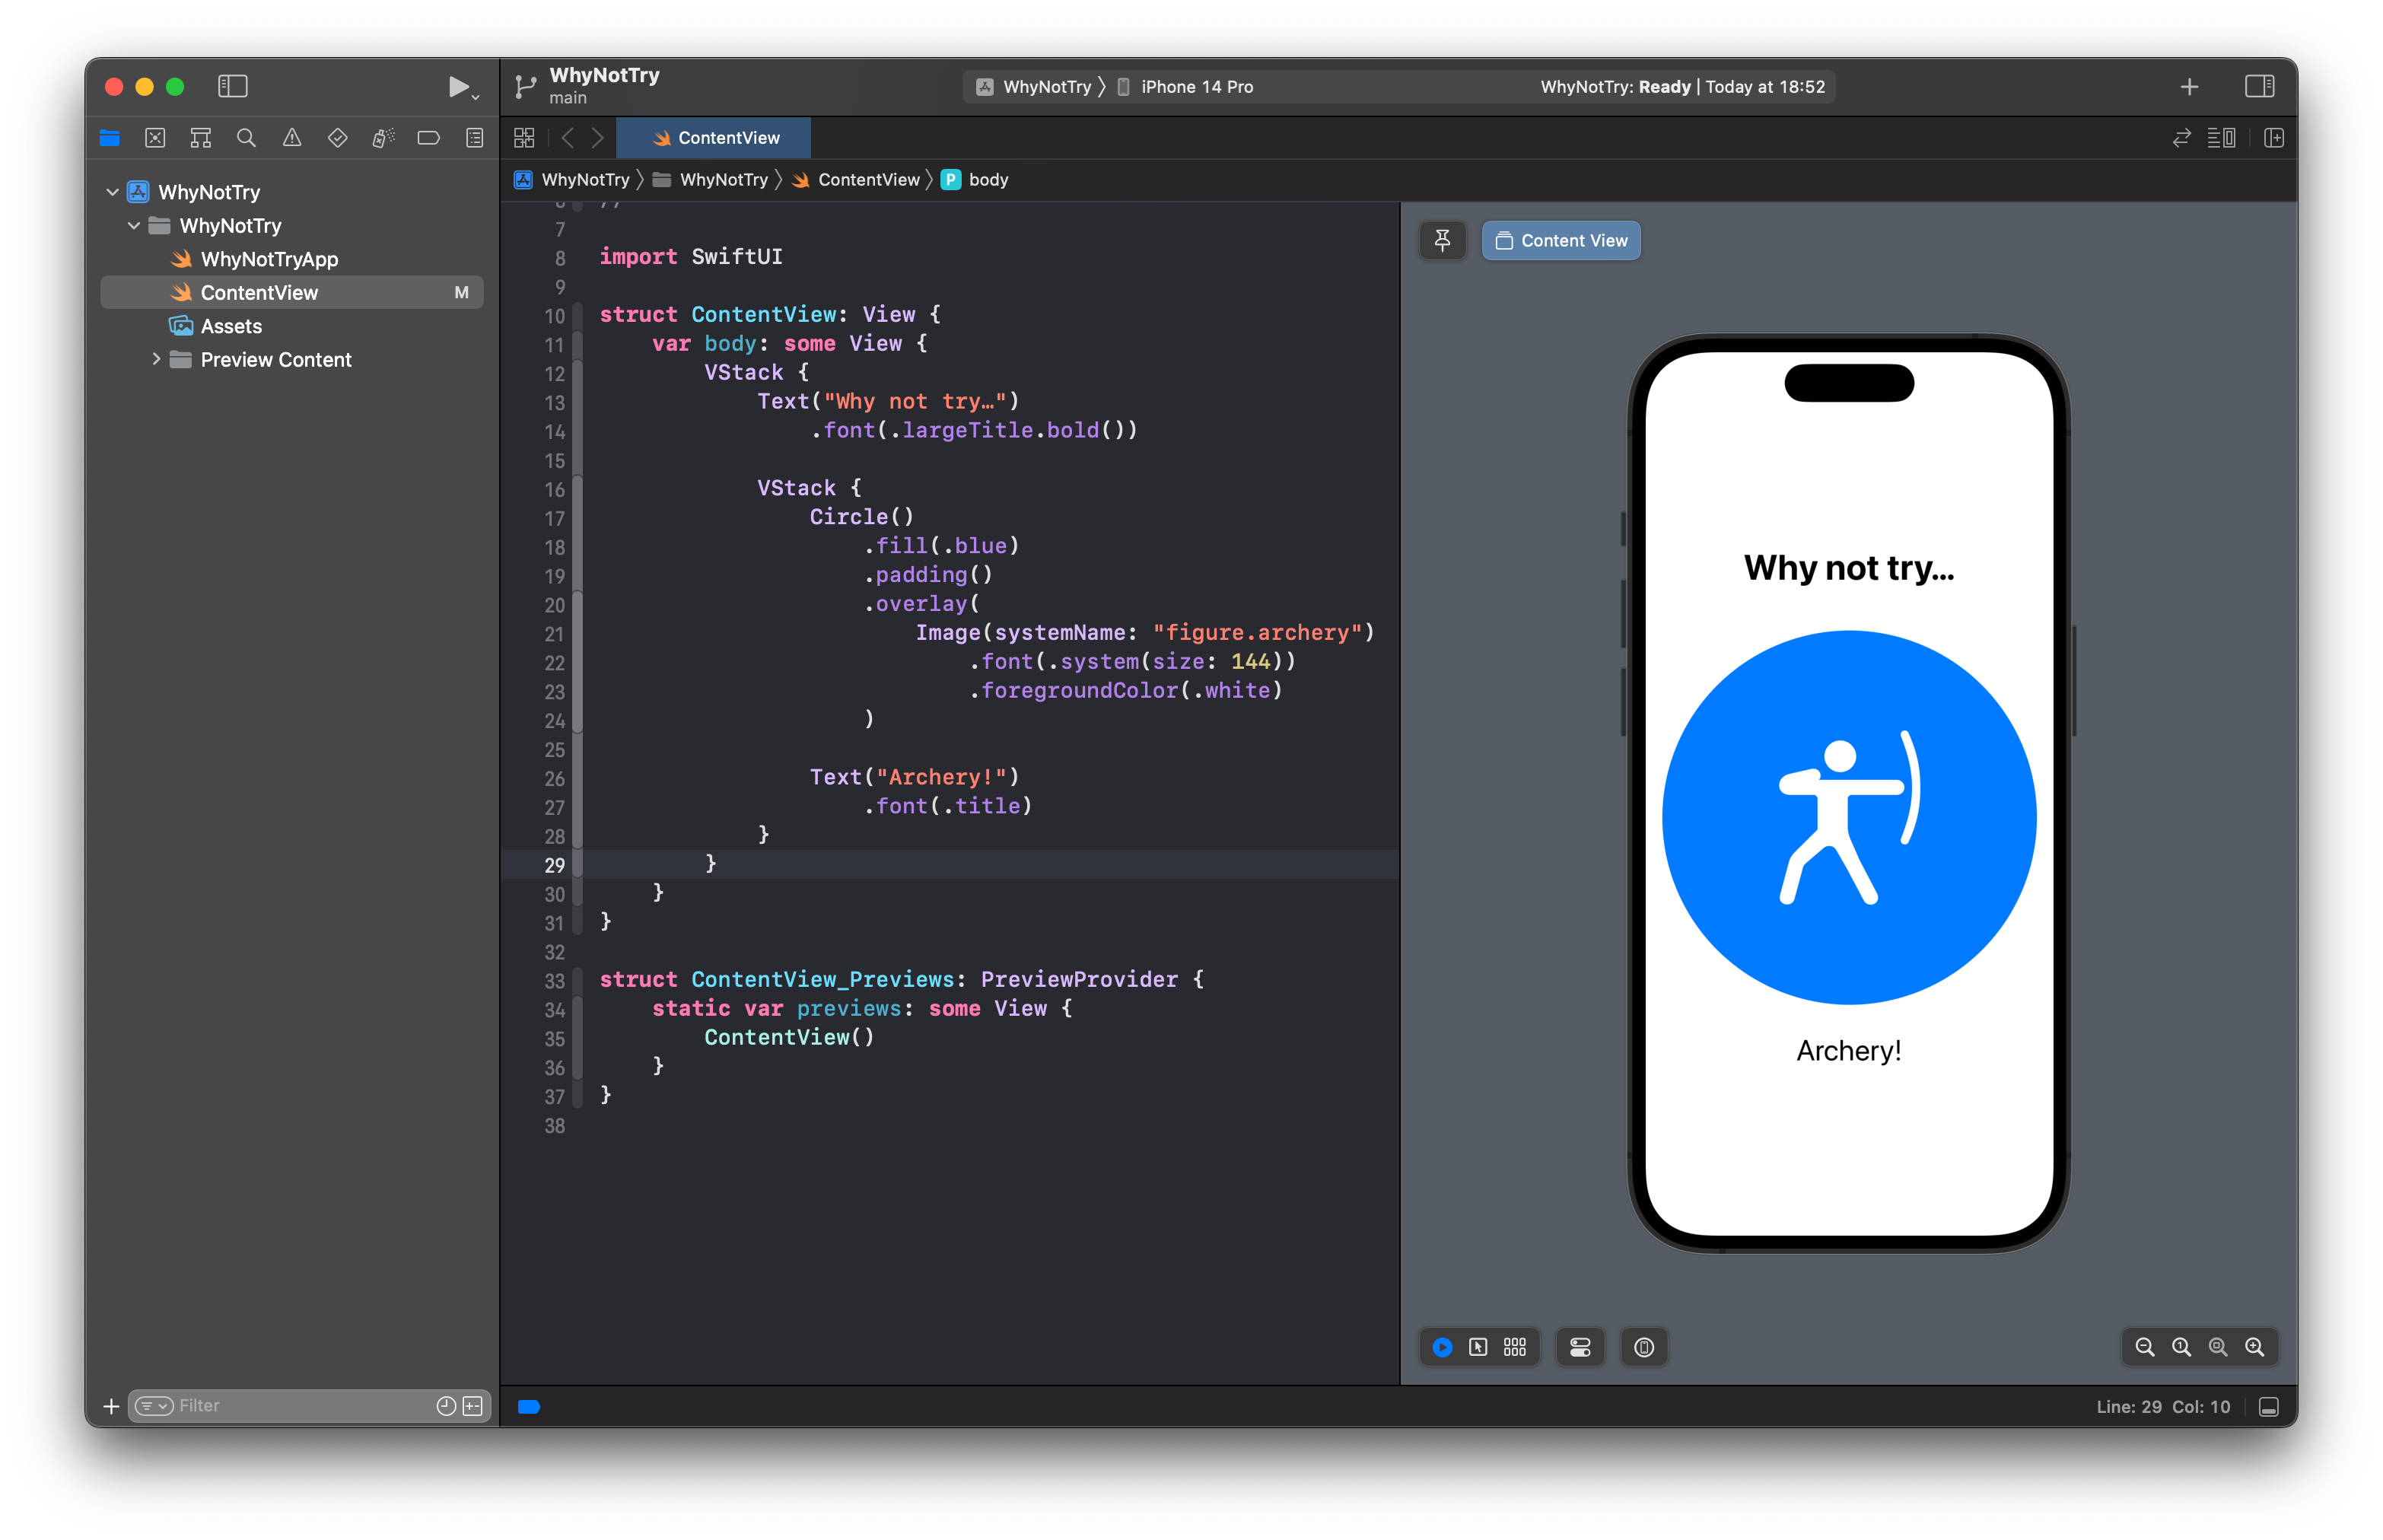Select ContentView file in project navigator
The image size is (2383, 1540).
point(260,291)
